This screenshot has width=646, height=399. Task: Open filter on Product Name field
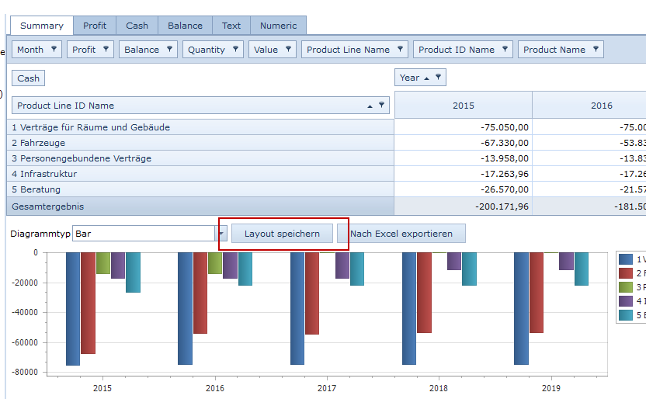point(596,49)
